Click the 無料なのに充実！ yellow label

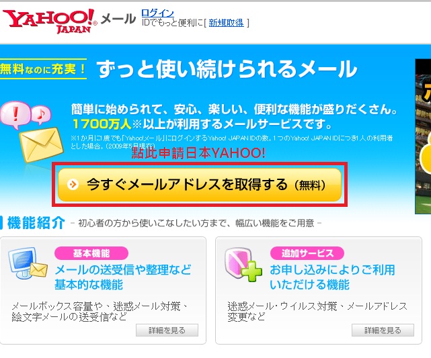pyautogui.click(x=44, y=69)
